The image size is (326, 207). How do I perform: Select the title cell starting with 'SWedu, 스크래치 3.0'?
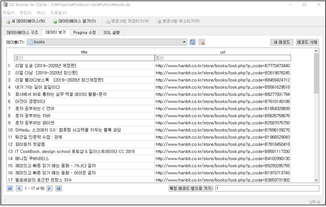coord(84,130)
